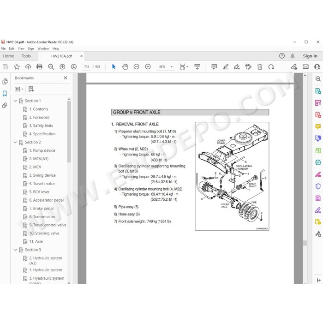Open the search magnifier in right pane
Viewport: 323px width, 323px height.
pyautogui.click(x=318, y=79)
